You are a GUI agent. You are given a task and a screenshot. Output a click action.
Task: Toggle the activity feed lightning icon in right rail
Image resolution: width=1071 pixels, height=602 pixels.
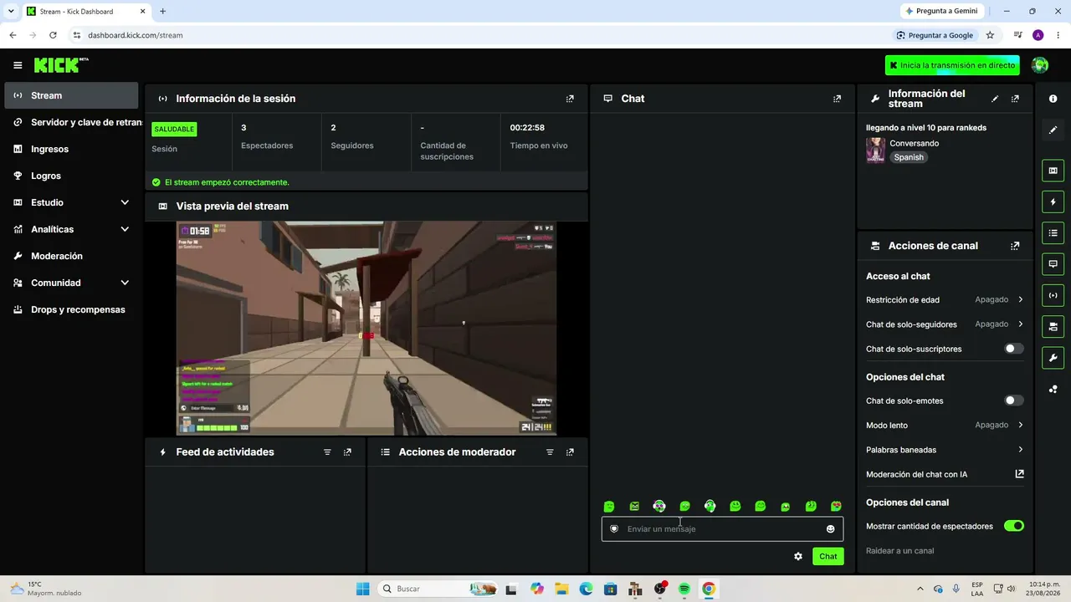[1053, 202]
